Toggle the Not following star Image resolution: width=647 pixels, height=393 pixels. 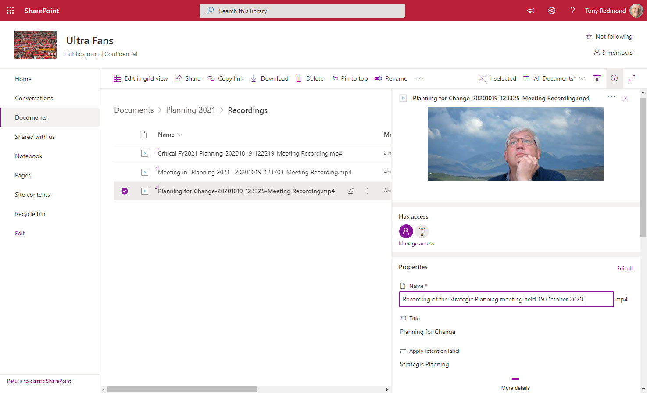tap(609, 36)
